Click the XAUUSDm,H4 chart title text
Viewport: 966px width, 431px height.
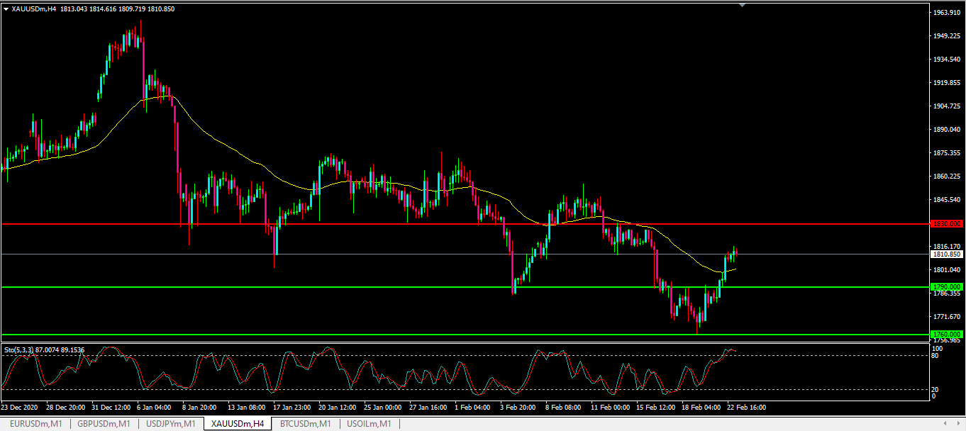pyautogui.click(x=34, y=9)
